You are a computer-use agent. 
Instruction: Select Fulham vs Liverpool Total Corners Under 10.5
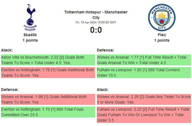point(143,73)
